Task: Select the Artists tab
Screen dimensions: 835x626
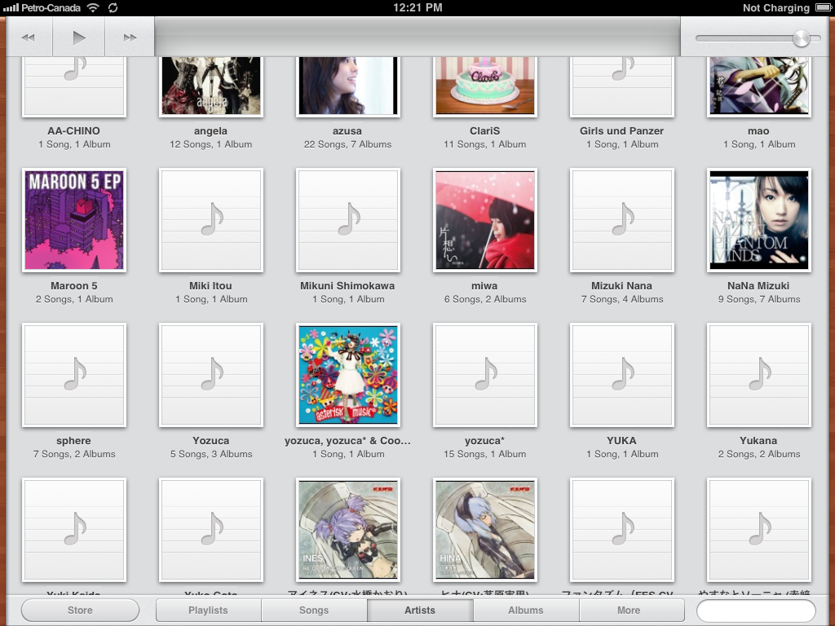Action: 420,610
